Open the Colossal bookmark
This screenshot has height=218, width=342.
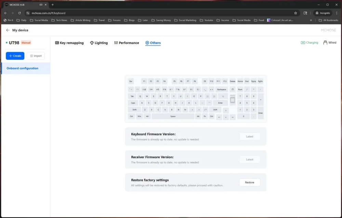280,20
